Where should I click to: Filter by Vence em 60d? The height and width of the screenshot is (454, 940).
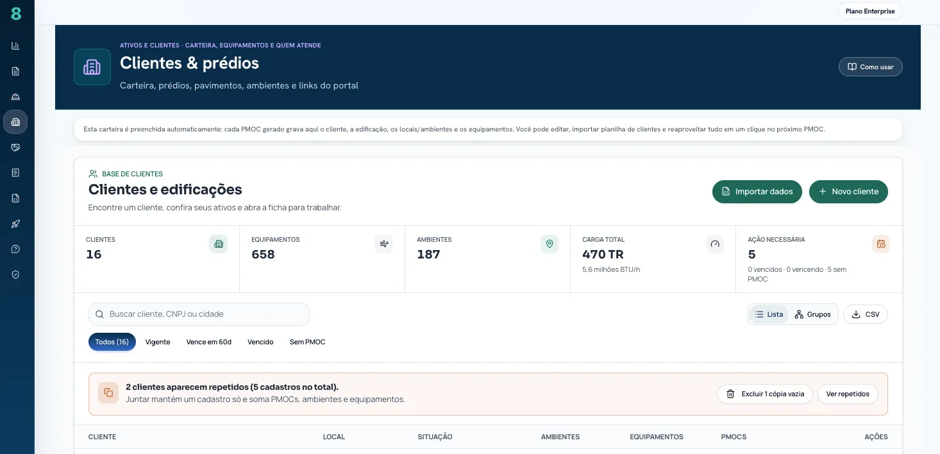(x=209, y=342)
